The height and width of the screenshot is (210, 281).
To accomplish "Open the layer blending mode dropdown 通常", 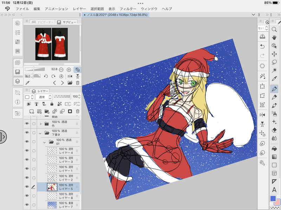I will (x=43, y=97).
